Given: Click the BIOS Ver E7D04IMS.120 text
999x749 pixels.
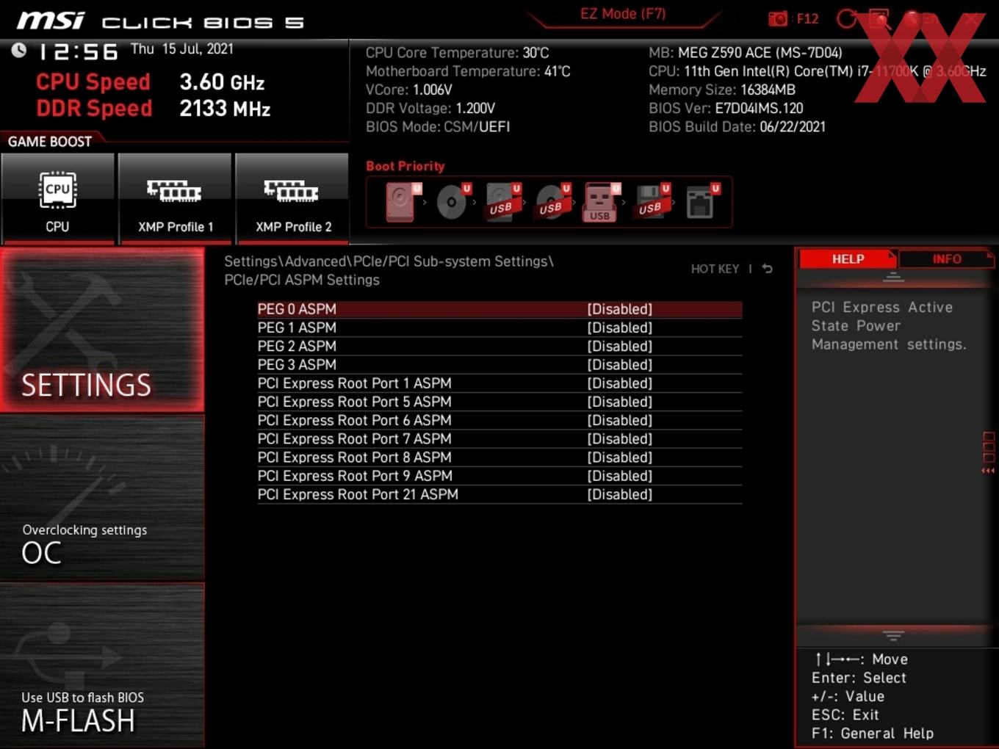Looking at the screenshot, I should pos(726,108).
